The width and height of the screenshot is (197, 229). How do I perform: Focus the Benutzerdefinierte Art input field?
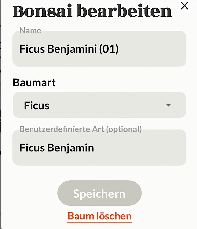tap(99, 148)
